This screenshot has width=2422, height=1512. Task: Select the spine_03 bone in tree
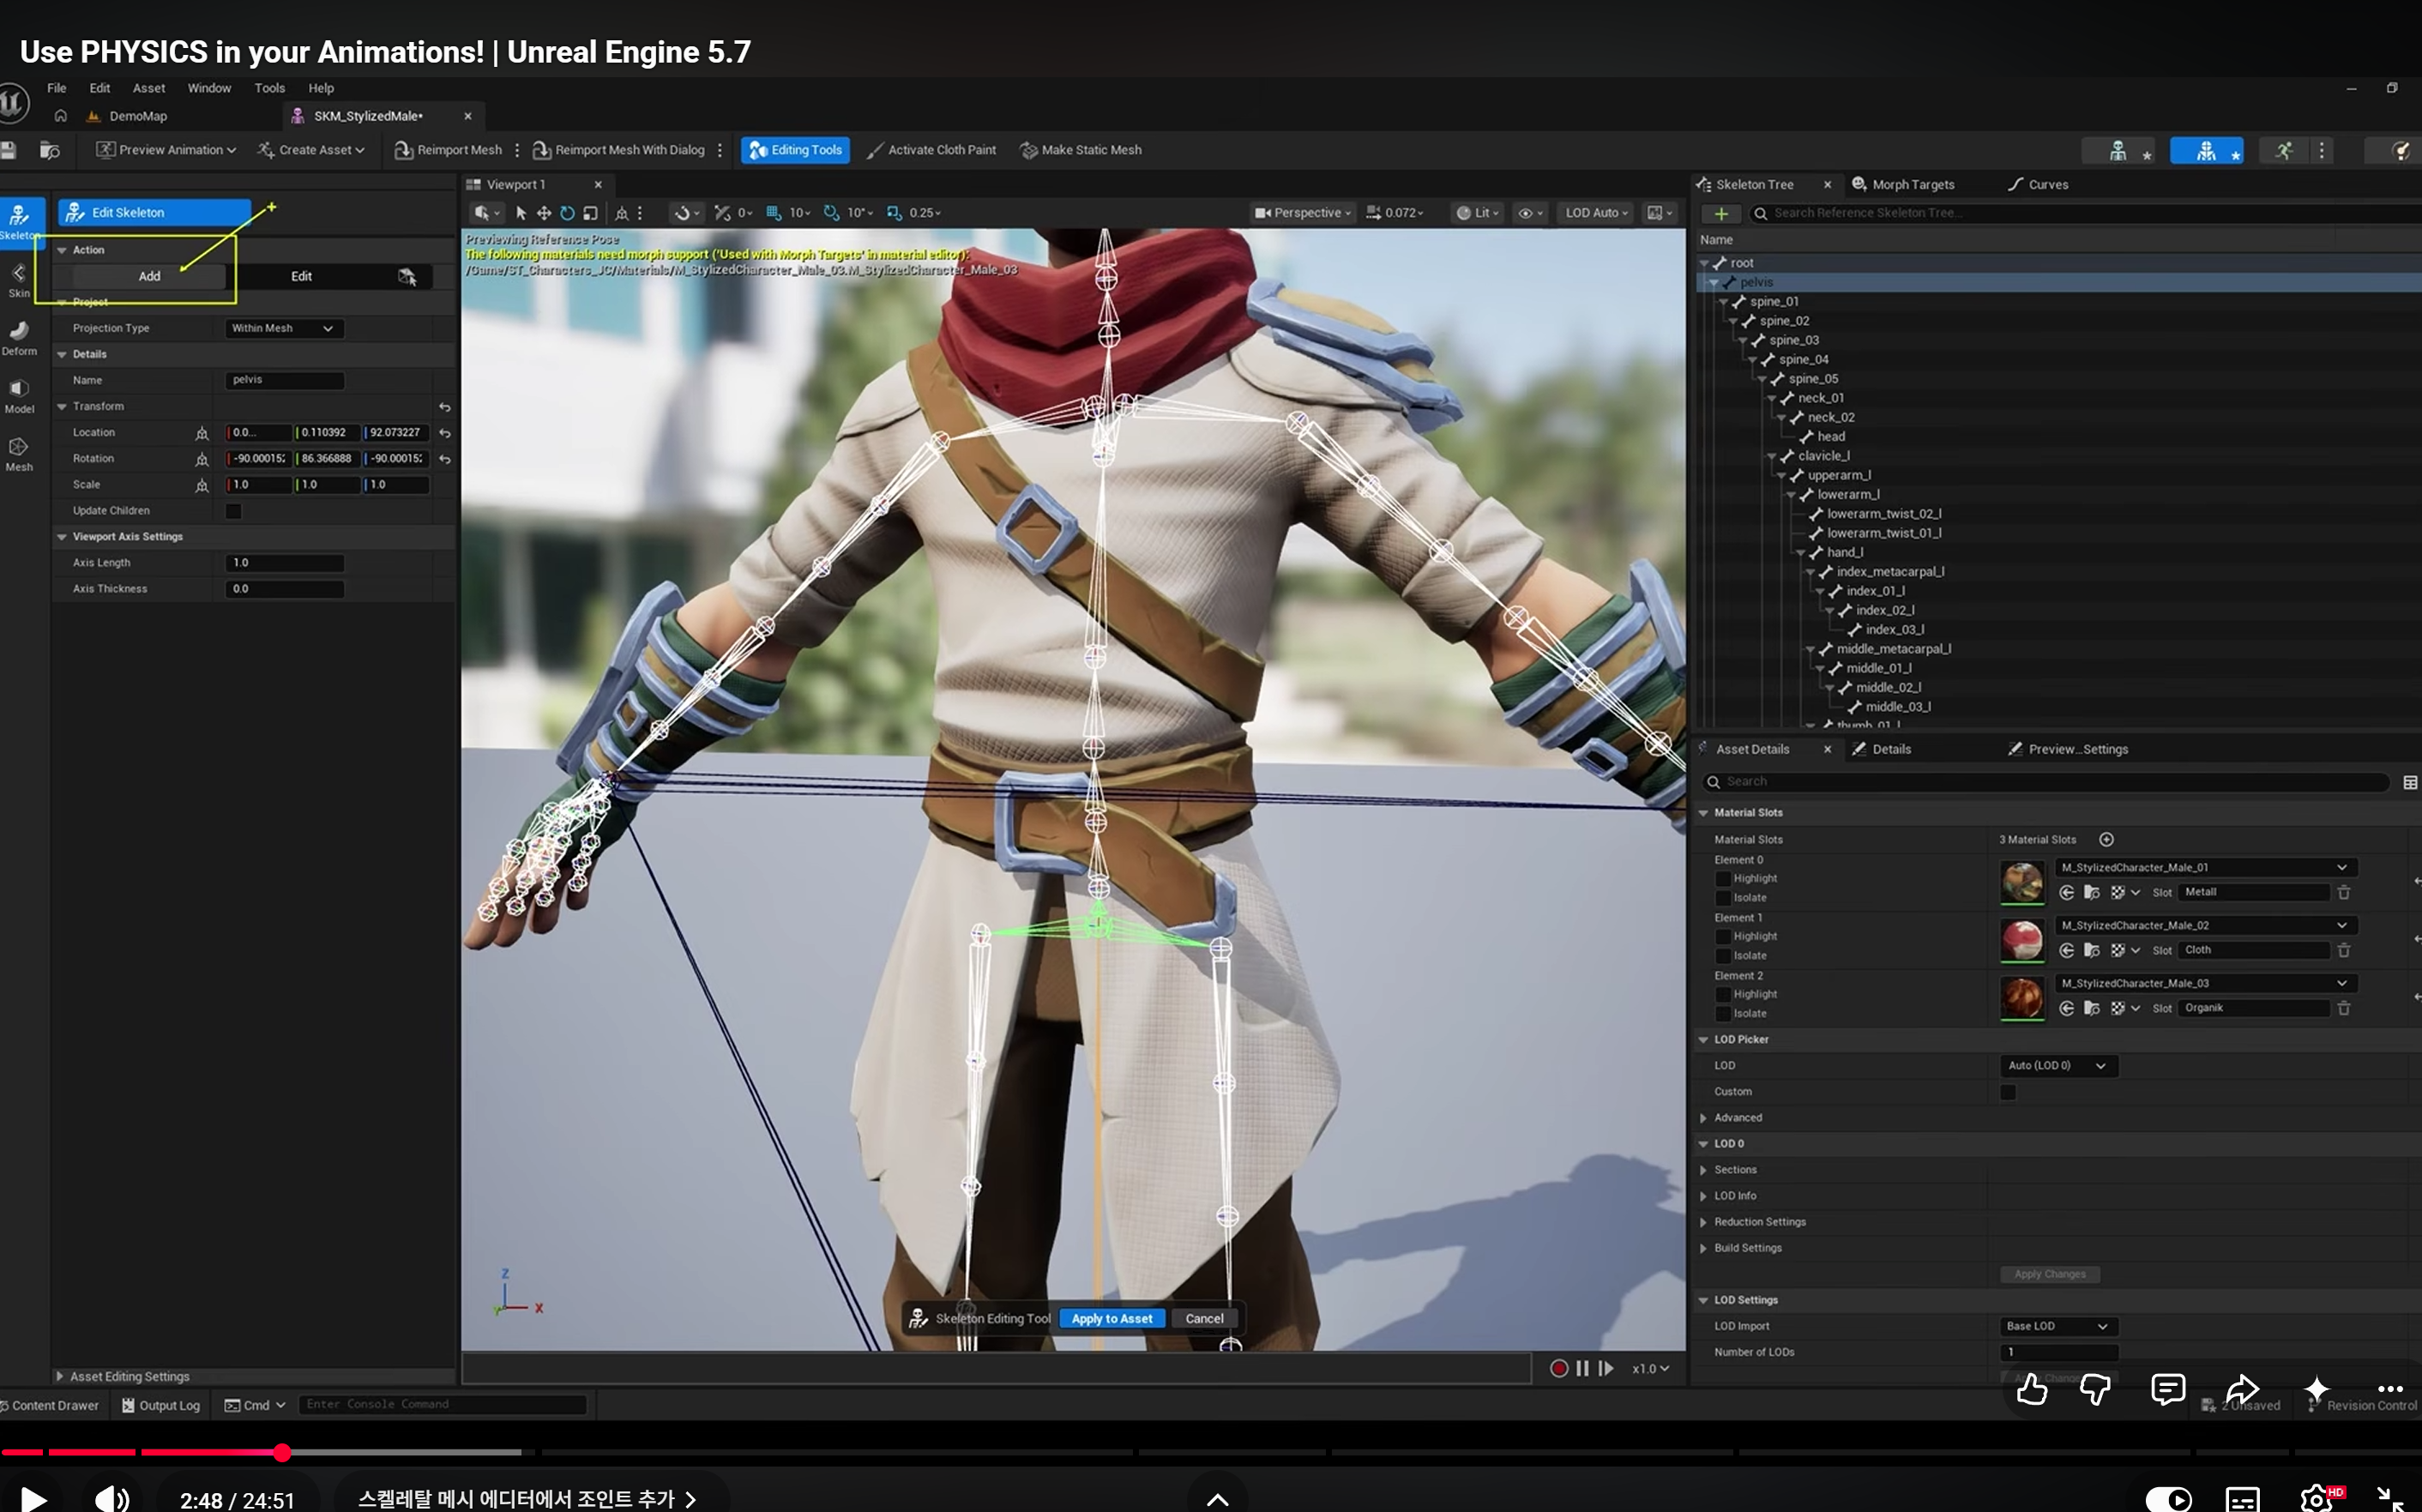click(x=1794, y=341)
